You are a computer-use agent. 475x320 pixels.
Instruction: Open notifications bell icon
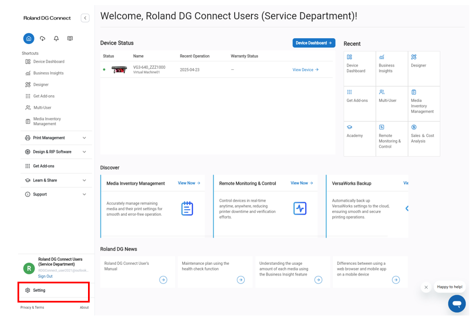pos(56,38)
